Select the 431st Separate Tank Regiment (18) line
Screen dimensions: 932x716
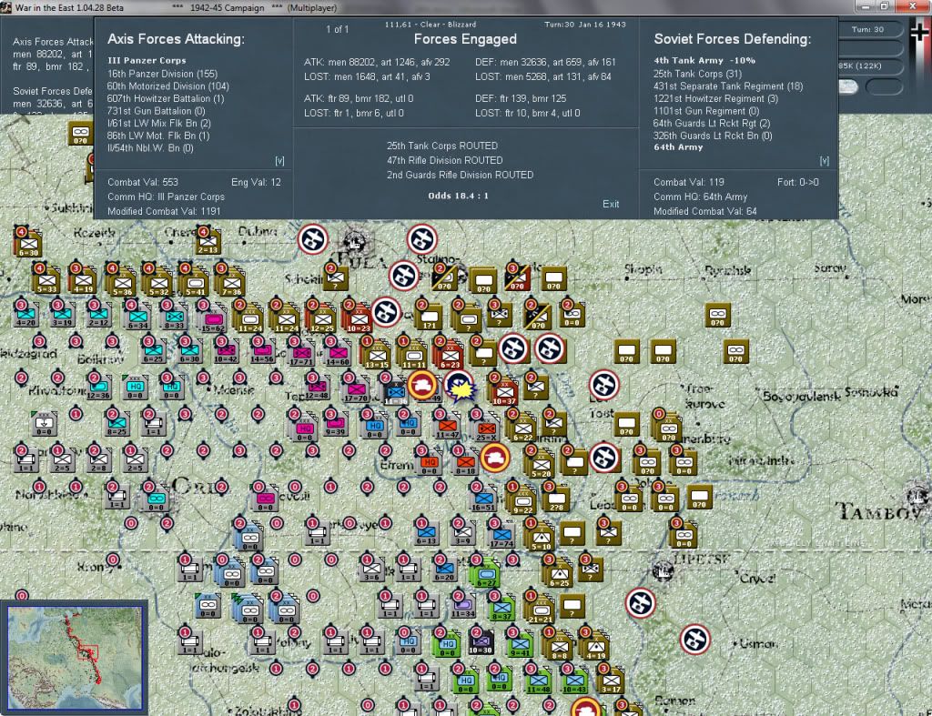(727, 86)
